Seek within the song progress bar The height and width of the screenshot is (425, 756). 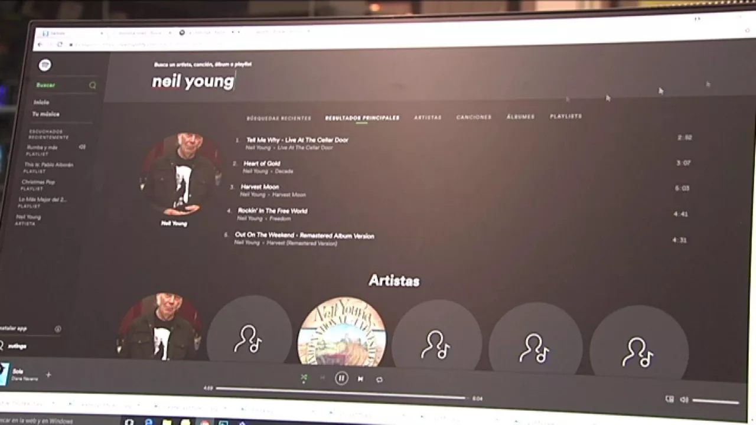tap(341, 393)
